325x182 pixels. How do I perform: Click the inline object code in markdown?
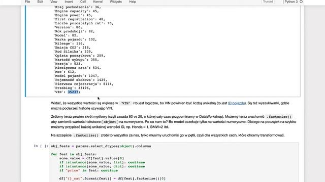[x=110, y=122]
